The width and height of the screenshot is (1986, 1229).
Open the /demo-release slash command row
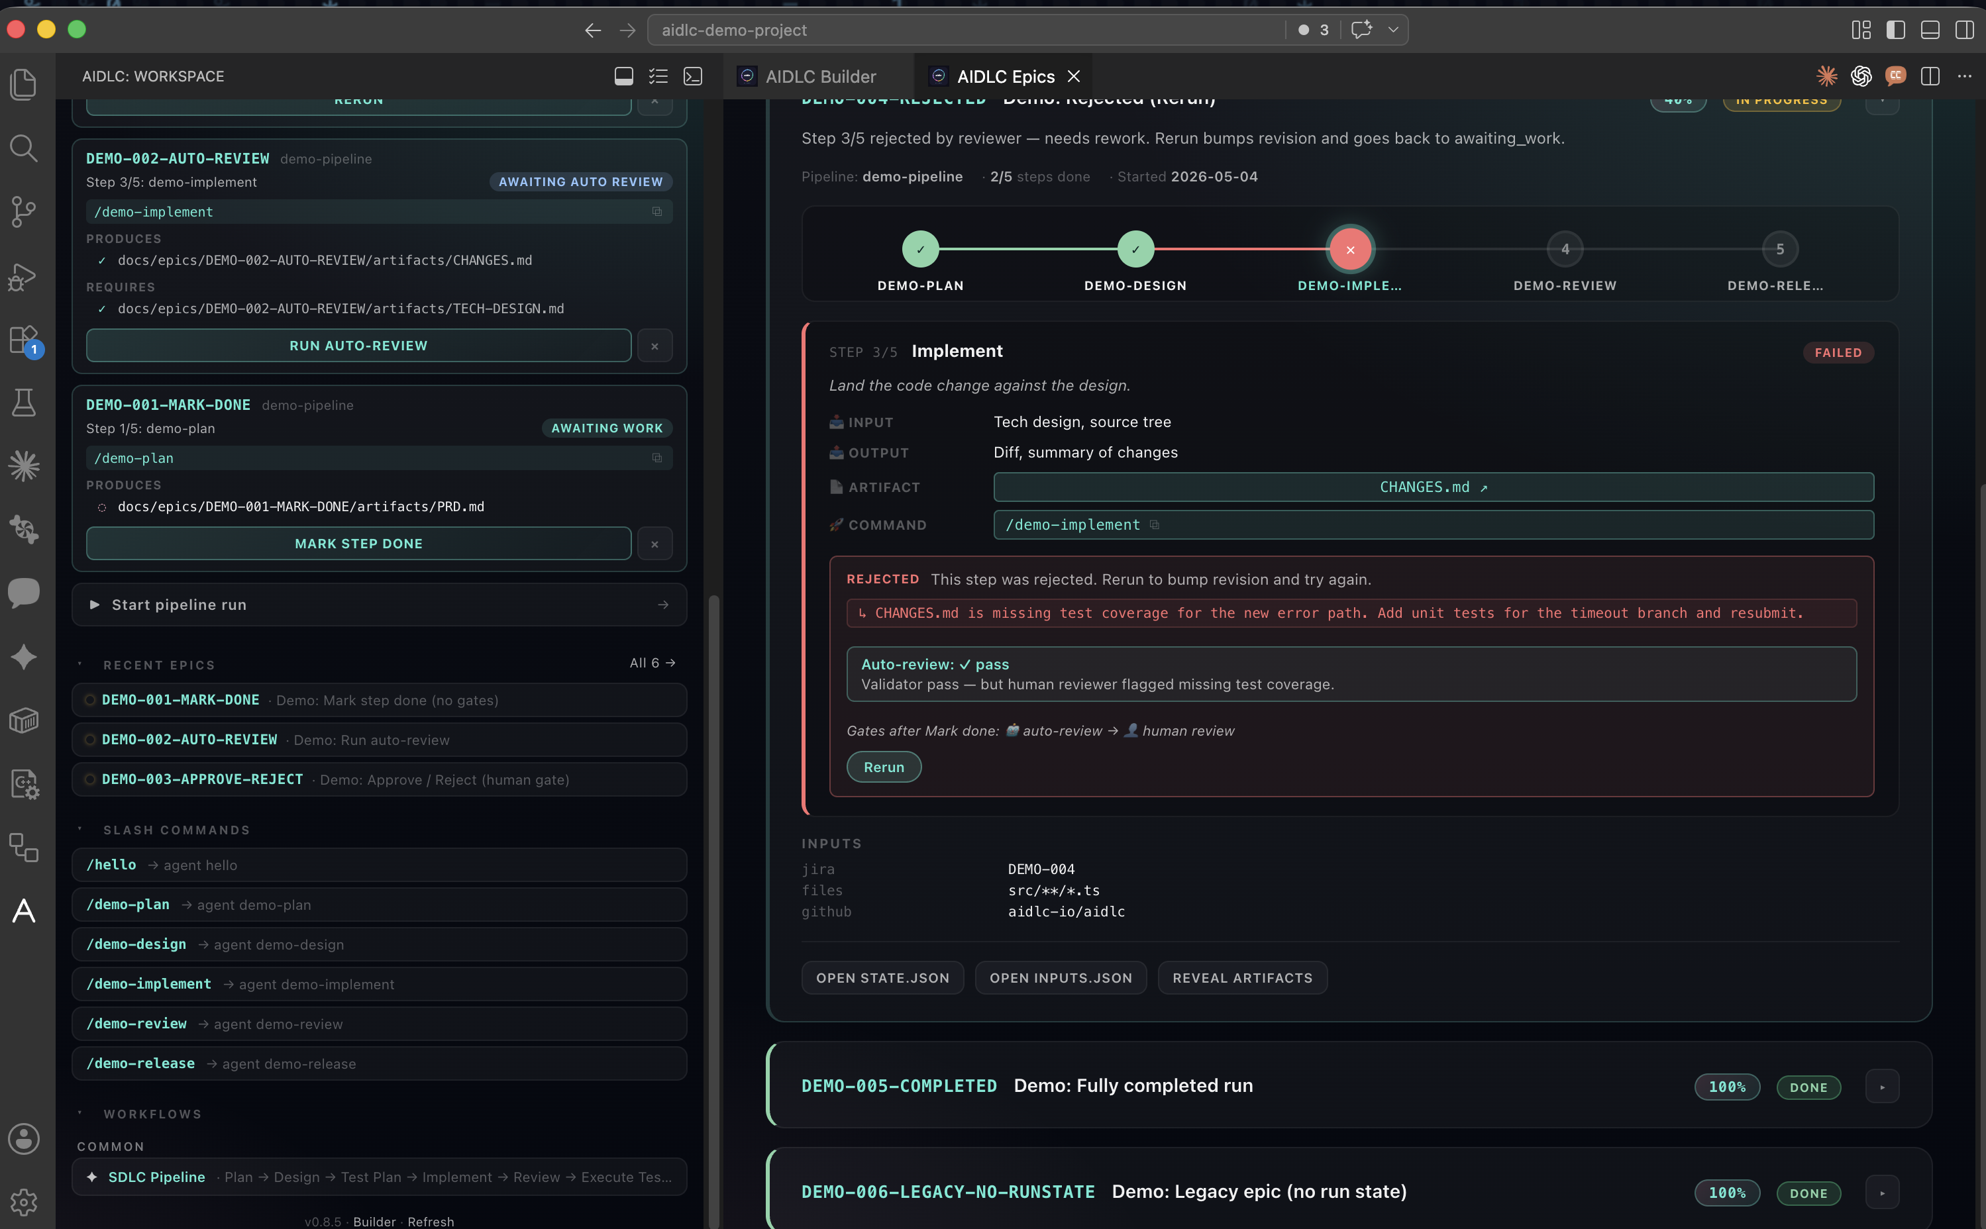click(379, 1063)
